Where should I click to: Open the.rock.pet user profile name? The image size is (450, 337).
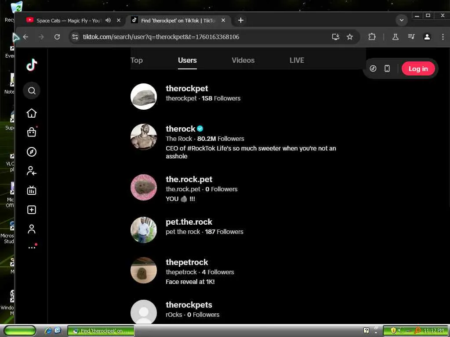[189, 179]
